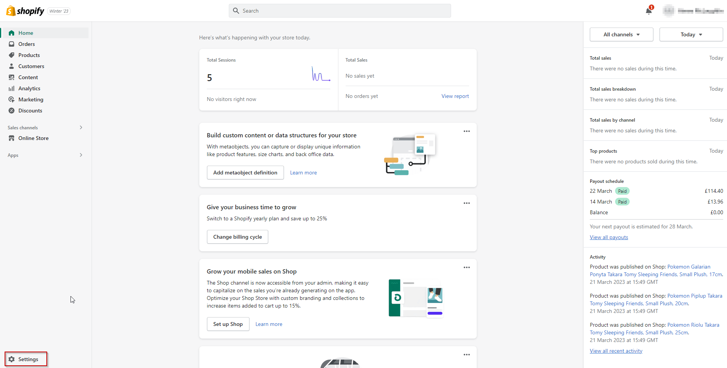727x368 pixels.
Task: Open the Customers section
Action: (x=31, y=66)
